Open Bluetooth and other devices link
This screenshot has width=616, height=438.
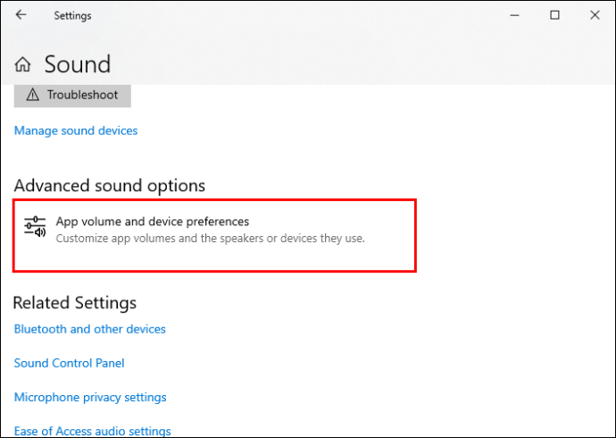pos(90,329)
